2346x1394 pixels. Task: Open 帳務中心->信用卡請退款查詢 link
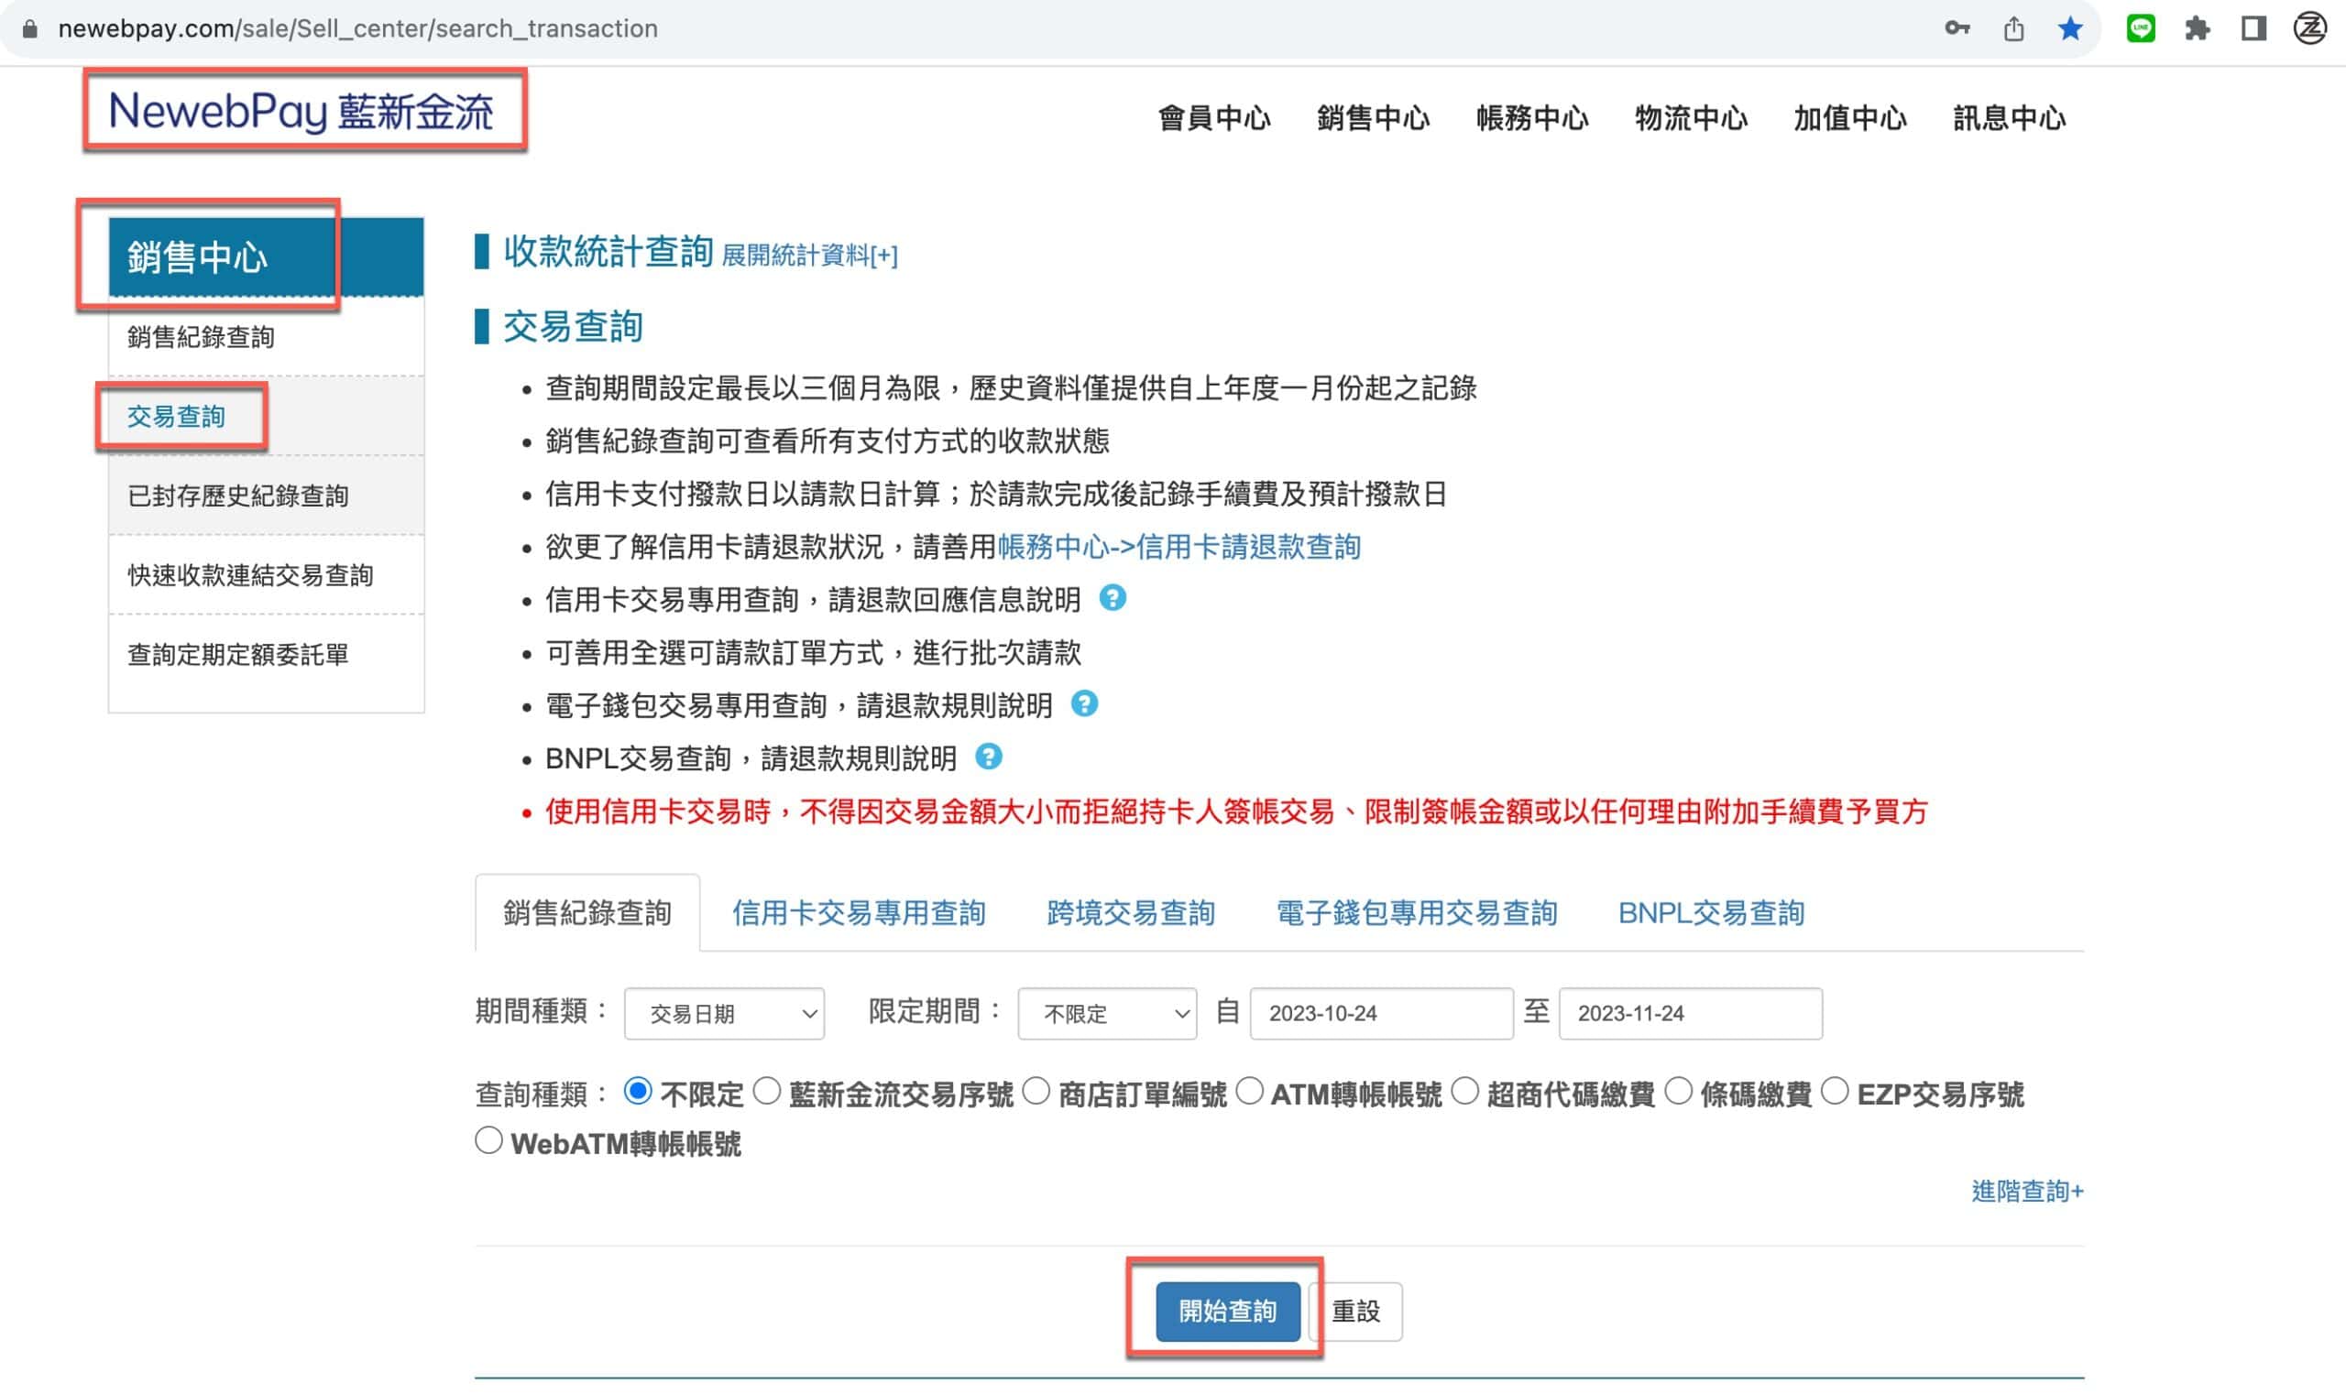(x=1178, y=547)
